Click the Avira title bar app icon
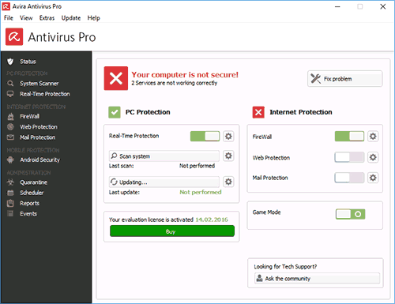Screen dimensions: 395x304 click(6, 6)
